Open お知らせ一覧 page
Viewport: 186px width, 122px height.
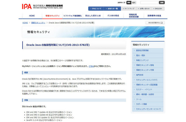[x=112, y=9]
